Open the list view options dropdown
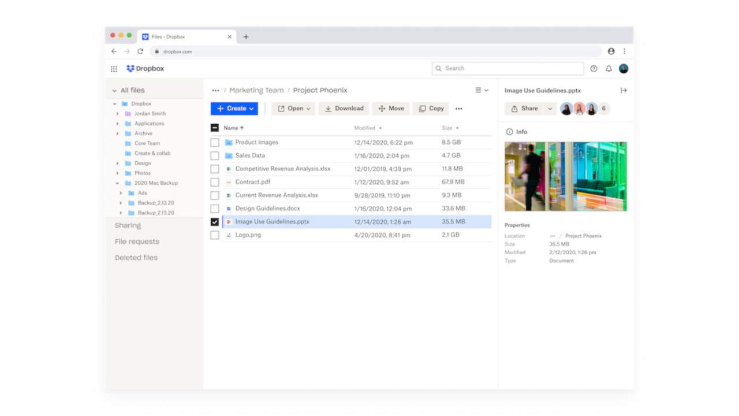The width and height of the screenshot is (739, 416). tap(482, 90)
